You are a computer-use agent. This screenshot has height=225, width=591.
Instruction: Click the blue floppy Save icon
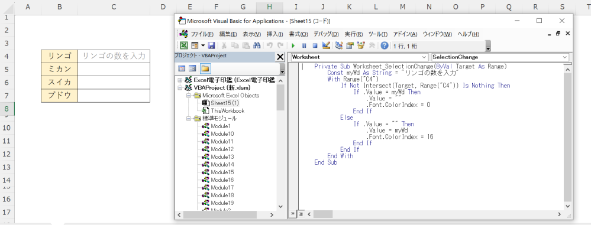point(211,45)
